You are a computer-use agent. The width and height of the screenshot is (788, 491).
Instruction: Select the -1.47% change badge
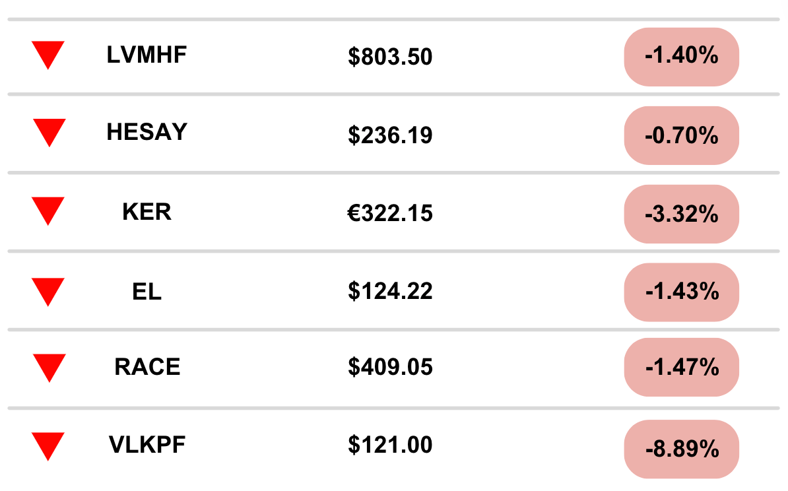pyautogui.click(x=681, y=367)
